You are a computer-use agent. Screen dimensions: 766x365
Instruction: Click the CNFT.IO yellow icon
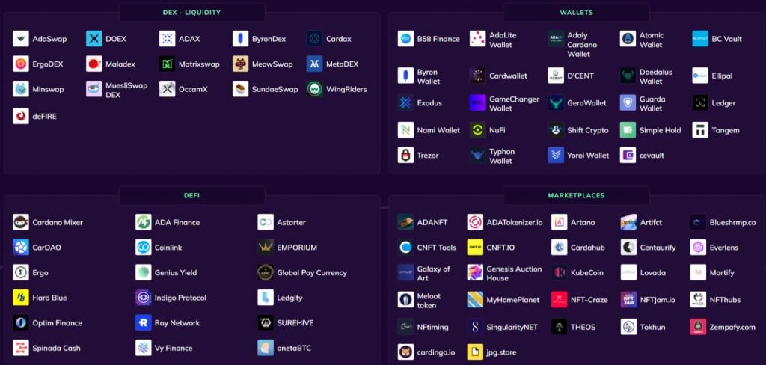(x=475, y=248)
